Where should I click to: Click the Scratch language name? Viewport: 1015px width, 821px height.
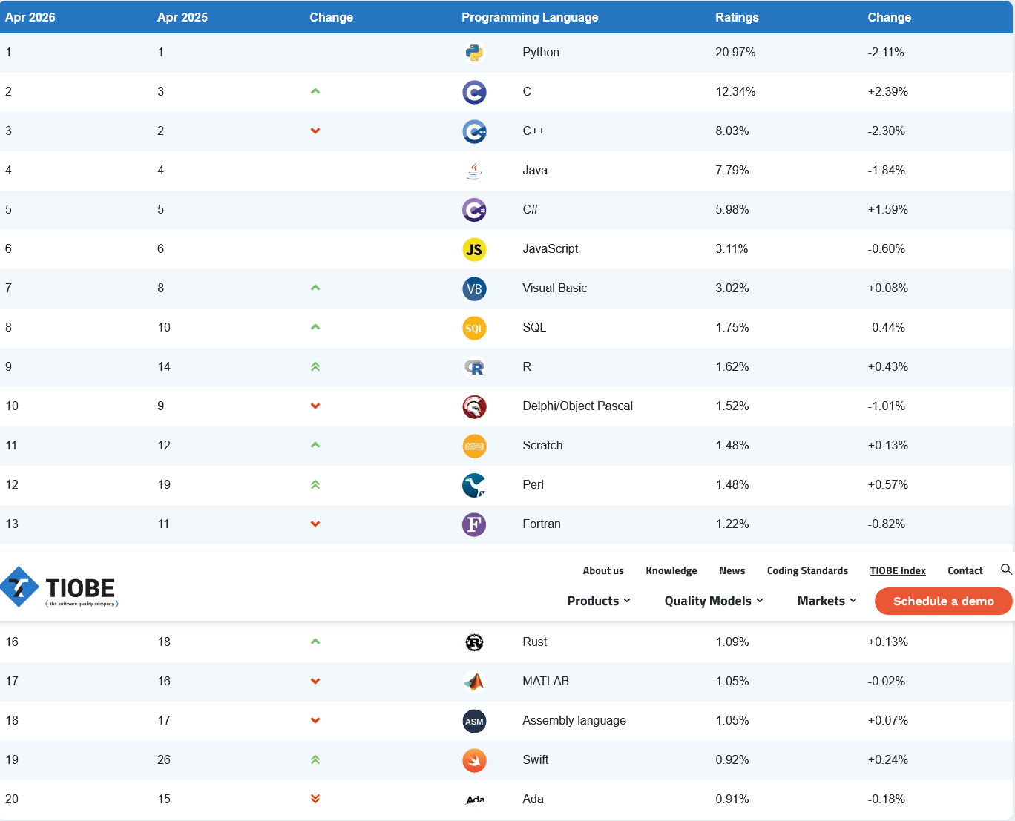[x=542, y=445]
